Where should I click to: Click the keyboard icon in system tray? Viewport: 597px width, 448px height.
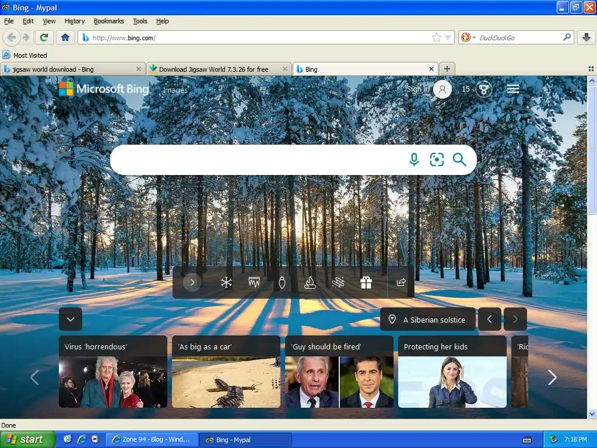pos(527,440)
